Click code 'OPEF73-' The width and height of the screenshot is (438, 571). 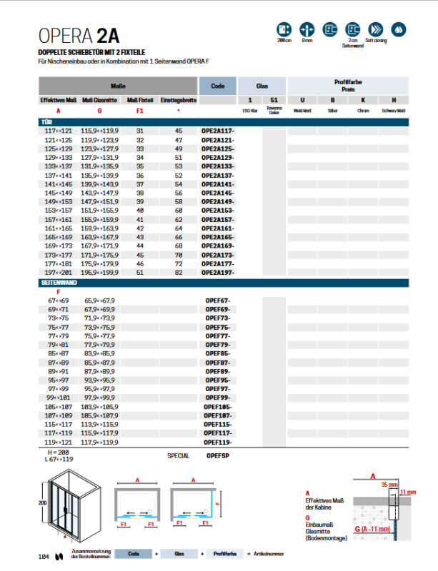218,318
